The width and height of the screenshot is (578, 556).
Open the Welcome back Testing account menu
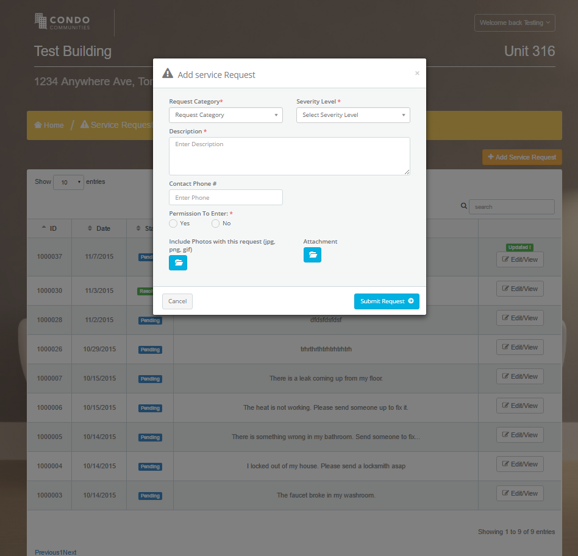tap(515, 23)
